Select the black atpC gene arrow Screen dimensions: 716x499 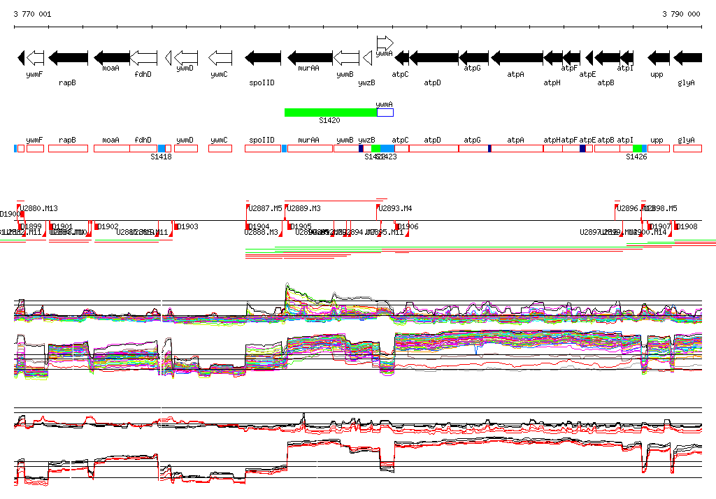(x=401, y=58)
